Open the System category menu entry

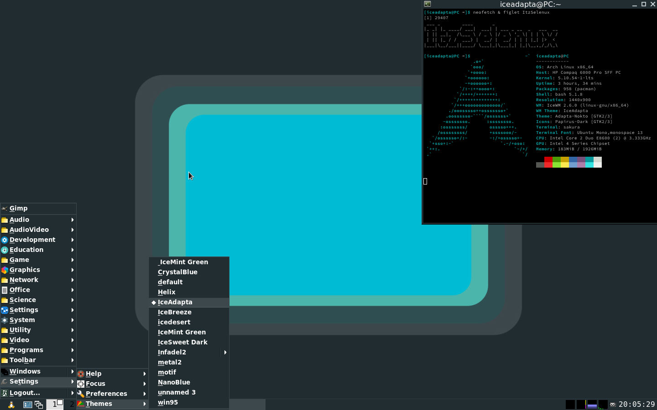(38, 320)
